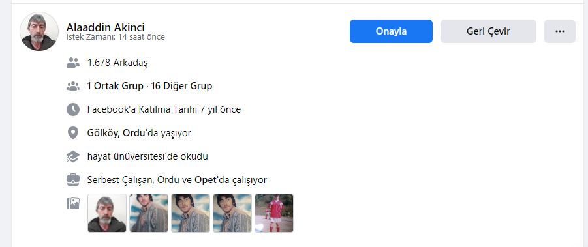
Task: Click the photos gallery icon
Action: pyautogui.click(x=72, y=203)
